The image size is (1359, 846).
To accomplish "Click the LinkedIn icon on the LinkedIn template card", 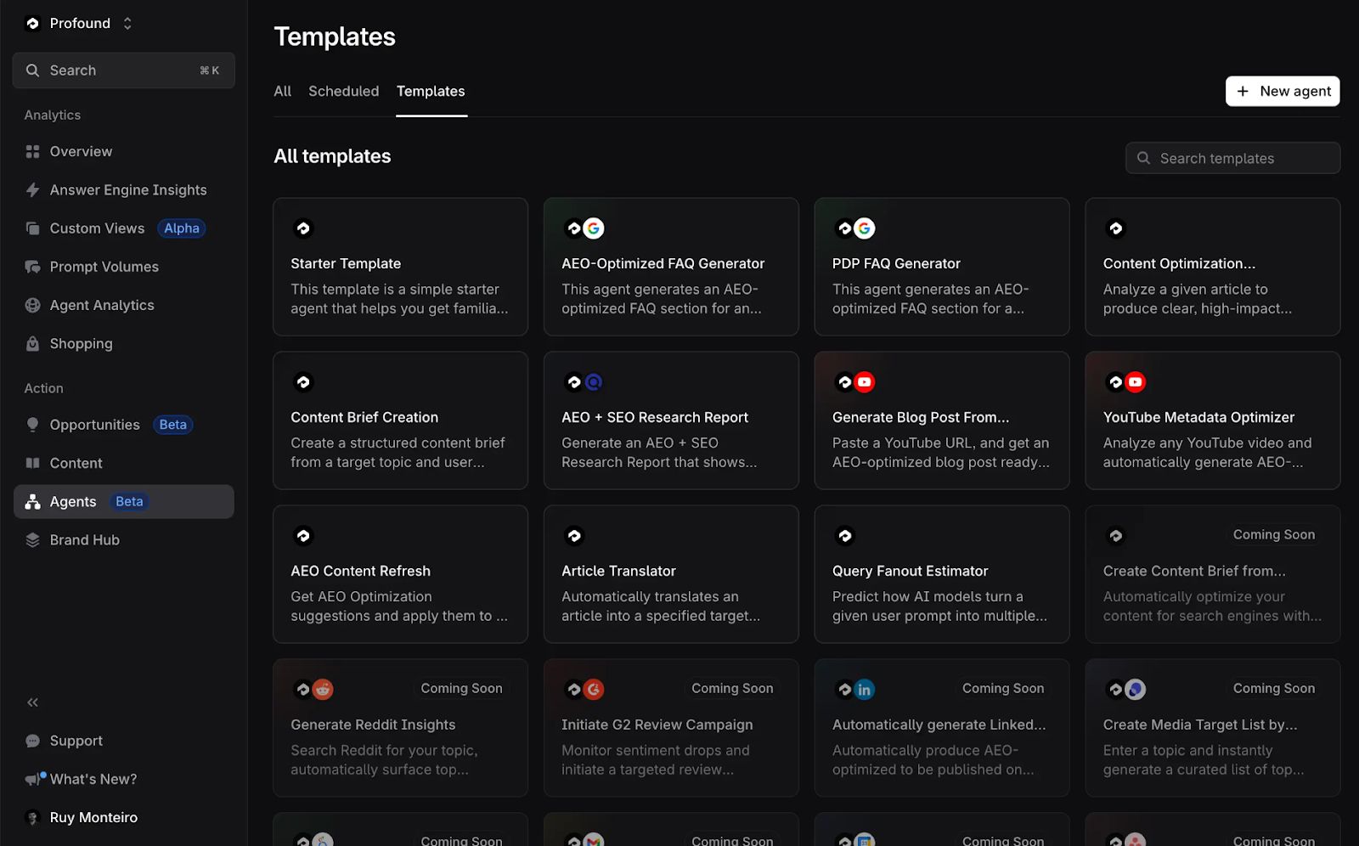I will point(865,689).
